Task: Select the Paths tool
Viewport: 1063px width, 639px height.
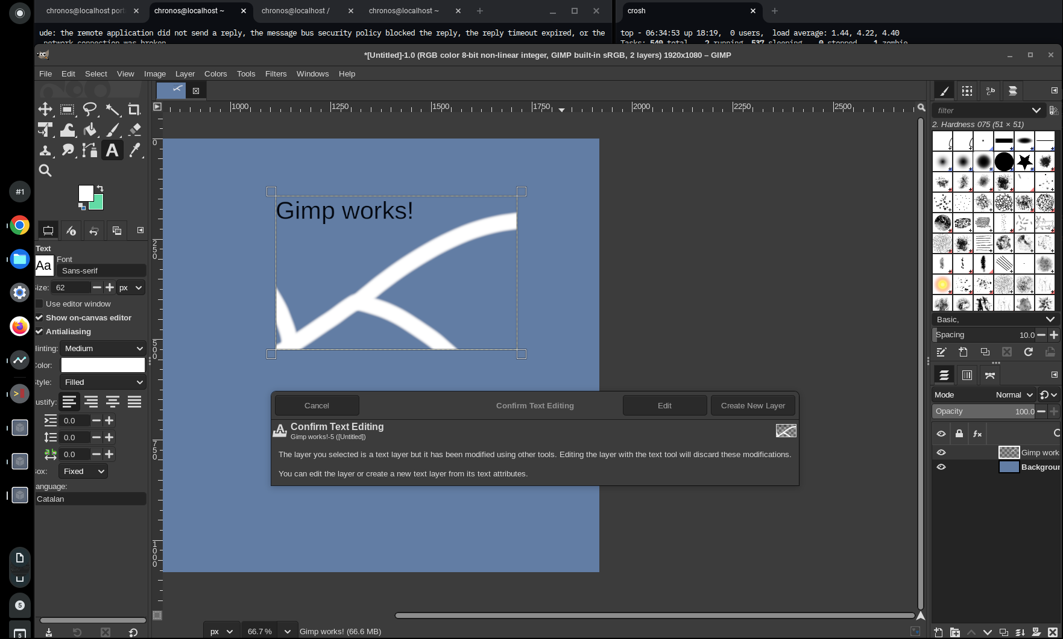Action: 90,151
